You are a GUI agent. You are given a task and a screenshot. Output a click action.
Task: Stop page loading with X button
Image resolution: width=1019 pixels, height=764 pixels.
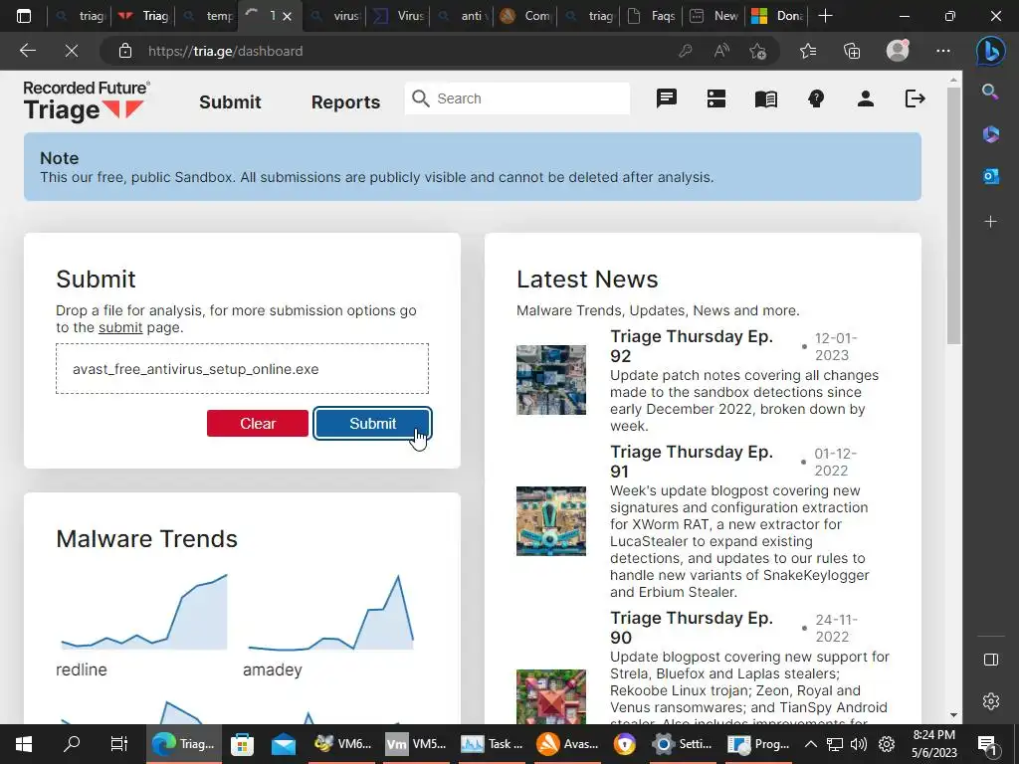pyautogui.click(x=72, y=51)
